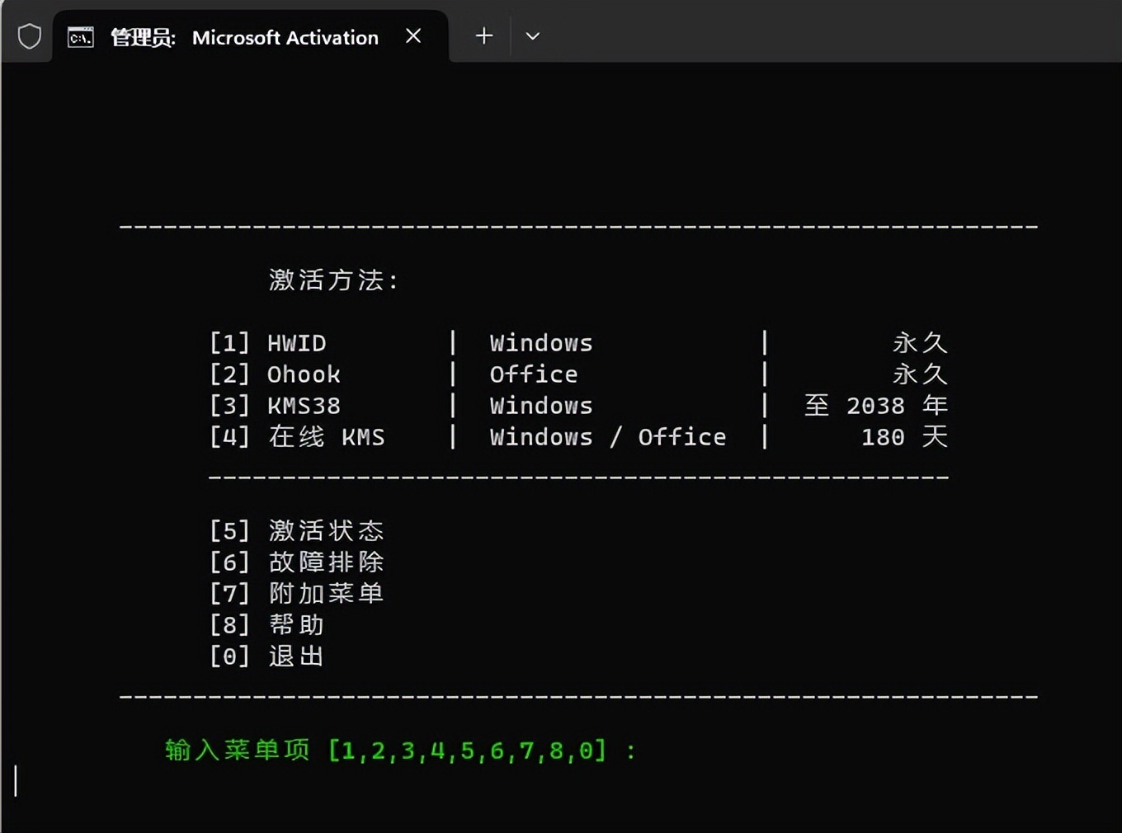Click the green 输入菜单项 prompt
This screenshot has height=833, width=1122.
tap(400, 751)
